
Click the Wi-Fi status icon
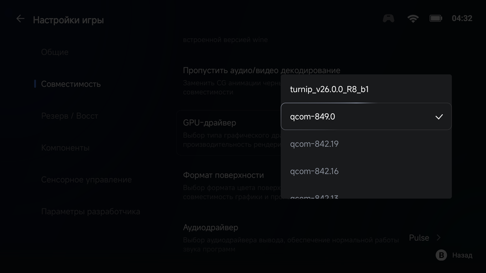pos(413,18)
